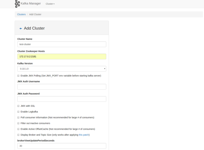
Task: Enable JMX Polling checkbox
Action: click(18, 76)
